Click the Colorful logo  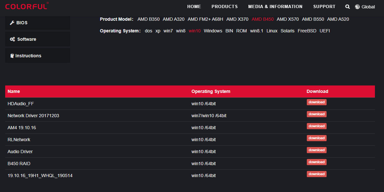[x=27, y=6]
